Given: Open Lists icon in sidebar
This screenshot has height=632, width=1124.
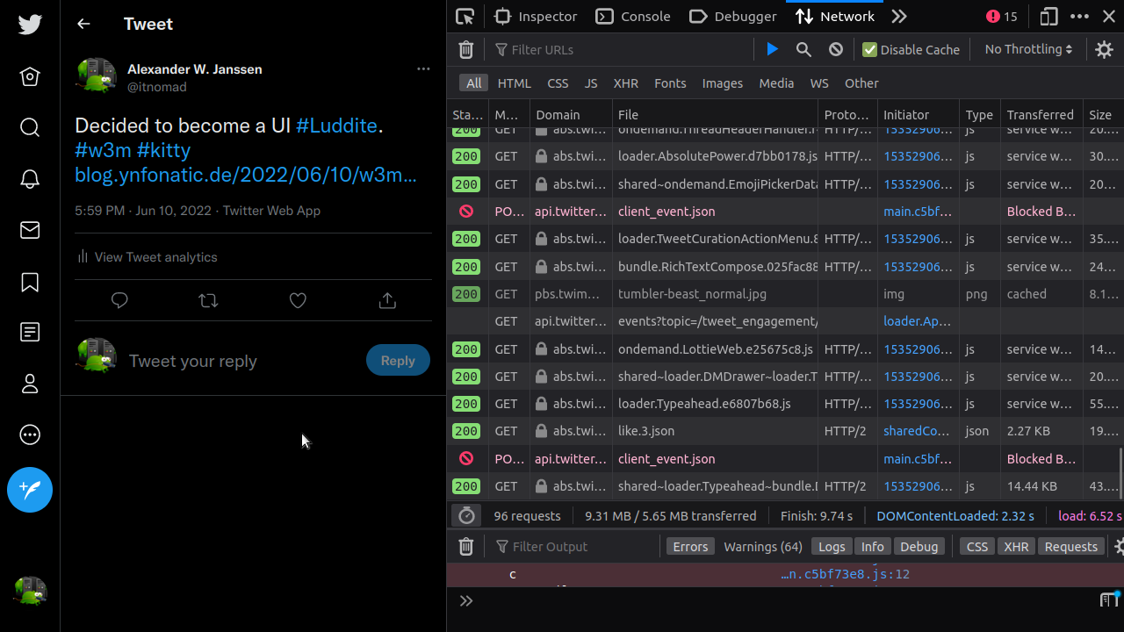Looking at the screenshot, I should click(x=30, y=333).
